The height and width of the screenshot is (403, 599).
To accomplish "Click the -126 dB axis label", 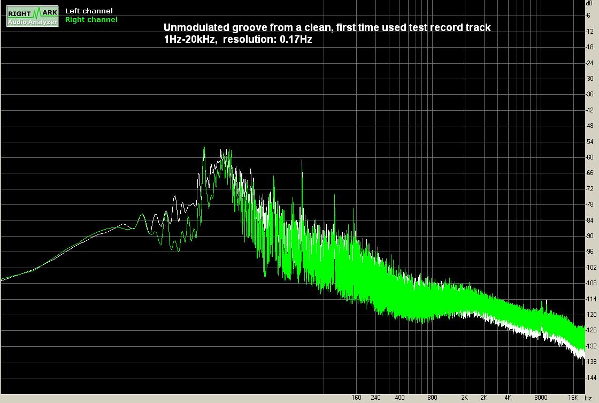I will (591, 330).
